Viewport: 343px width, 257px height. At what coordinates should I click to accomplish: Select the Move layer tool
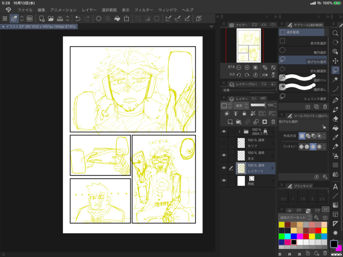coord(335,61)
